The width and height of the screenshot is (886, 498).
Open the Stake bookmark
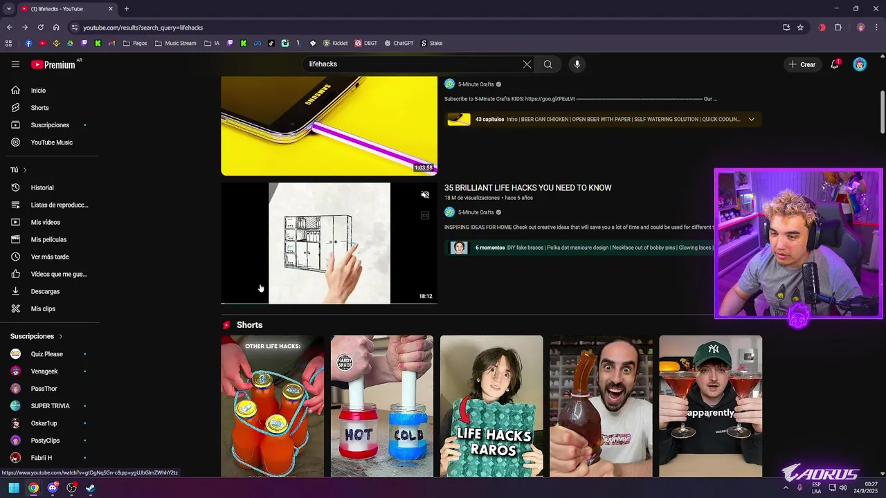[431, 43]
